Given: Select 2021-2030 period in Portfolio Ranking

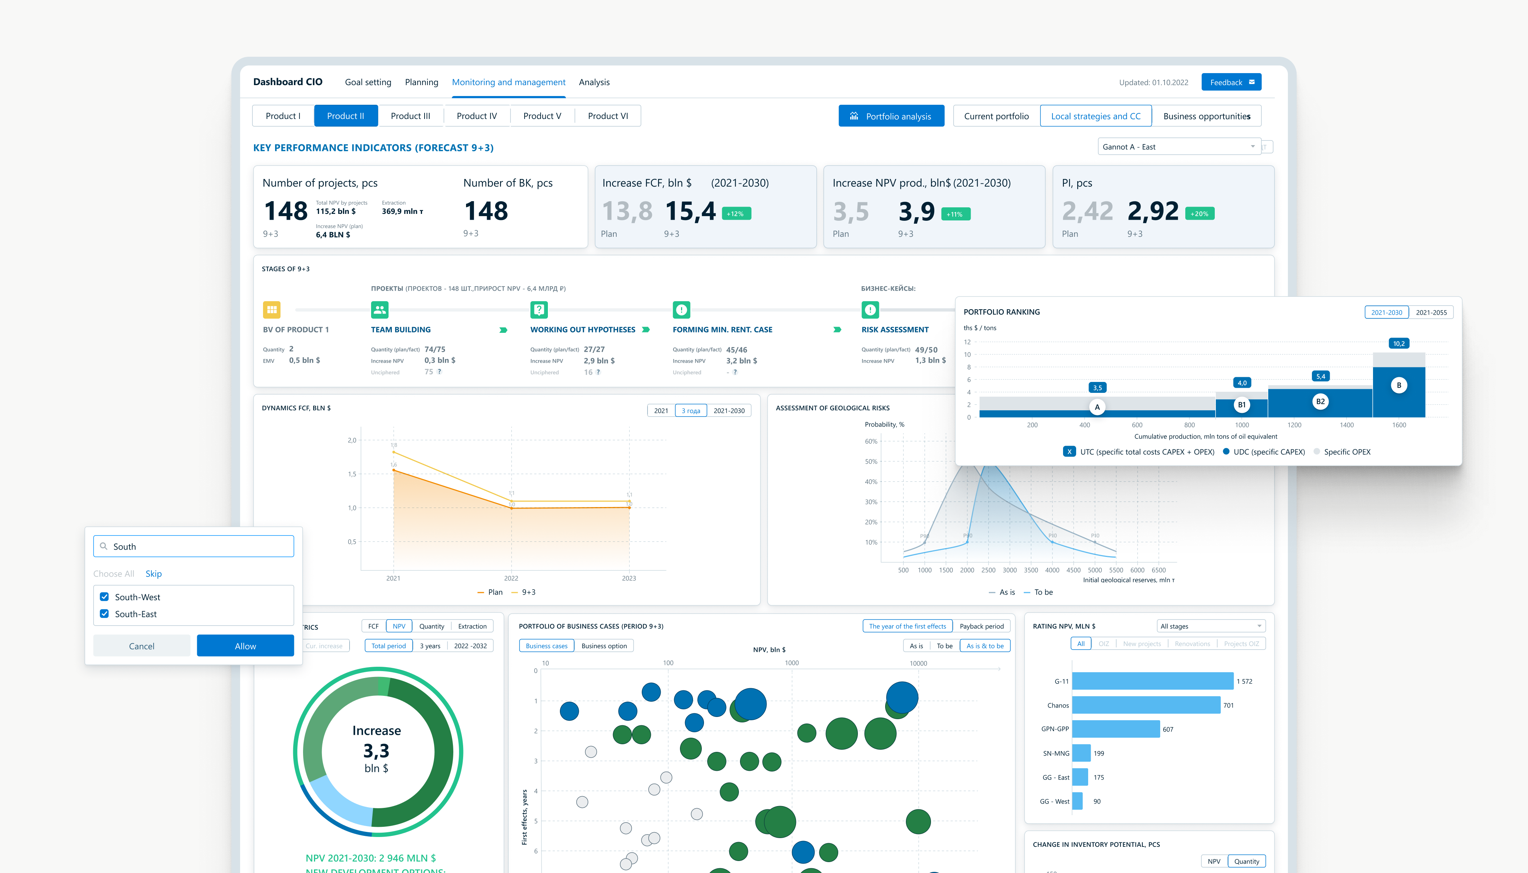Looking at the screenshot, I should [x=1386, y=312].
